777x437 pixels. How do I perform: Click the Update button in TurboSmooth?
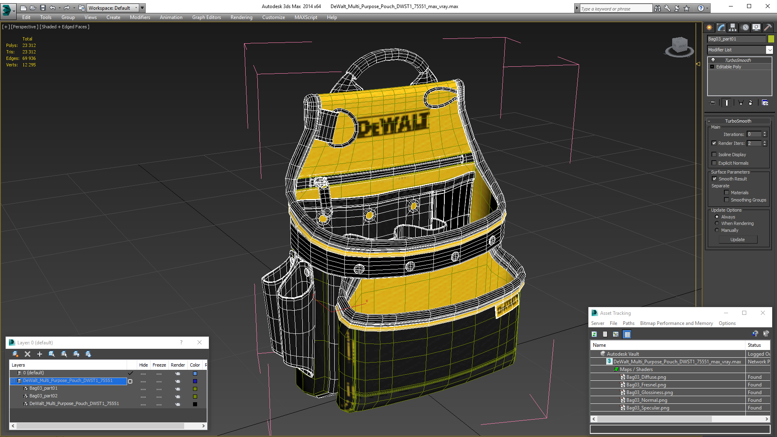(738, 240)
